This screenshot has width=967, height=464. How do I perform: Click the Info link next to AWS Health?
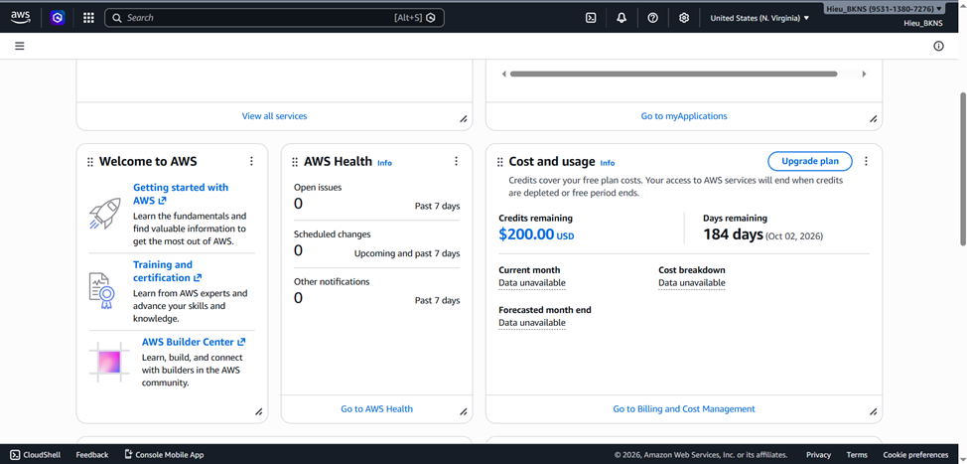(385, 163)
